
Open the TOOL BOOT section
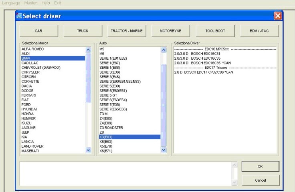point(215,31)
